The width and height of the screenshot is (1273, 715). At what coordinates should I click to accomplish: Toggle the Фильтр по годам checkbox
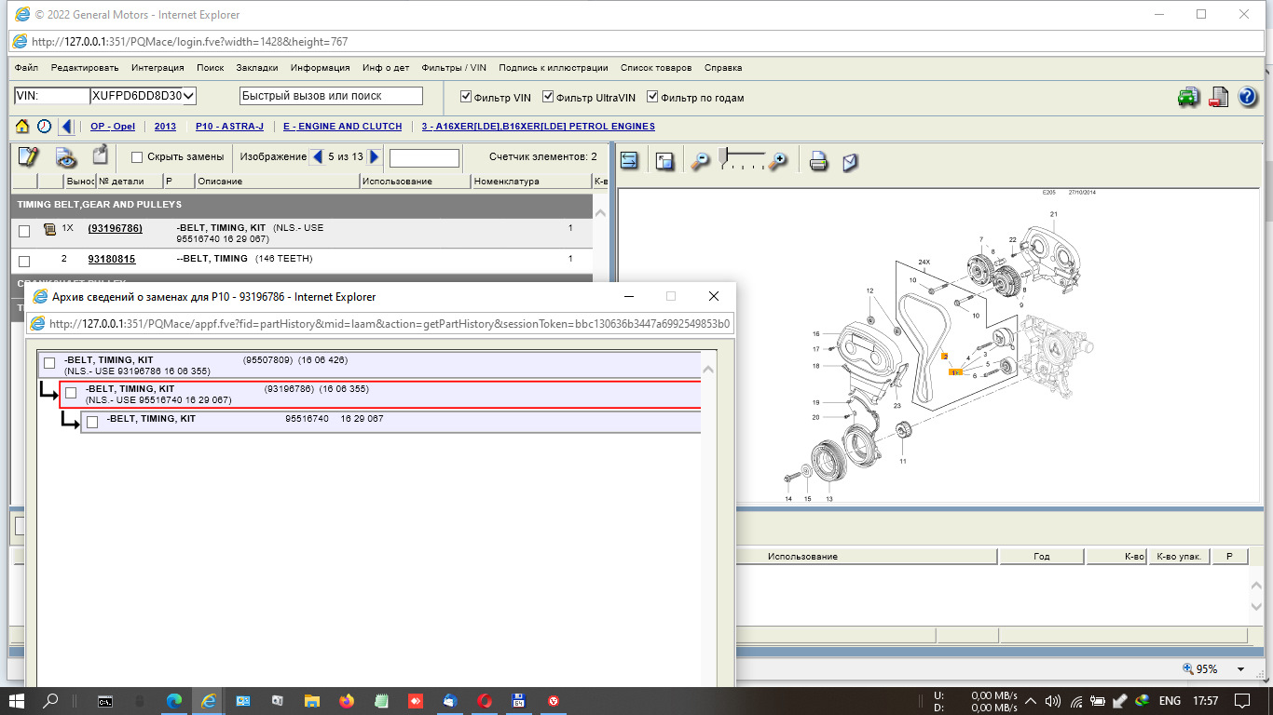(652, 97)
